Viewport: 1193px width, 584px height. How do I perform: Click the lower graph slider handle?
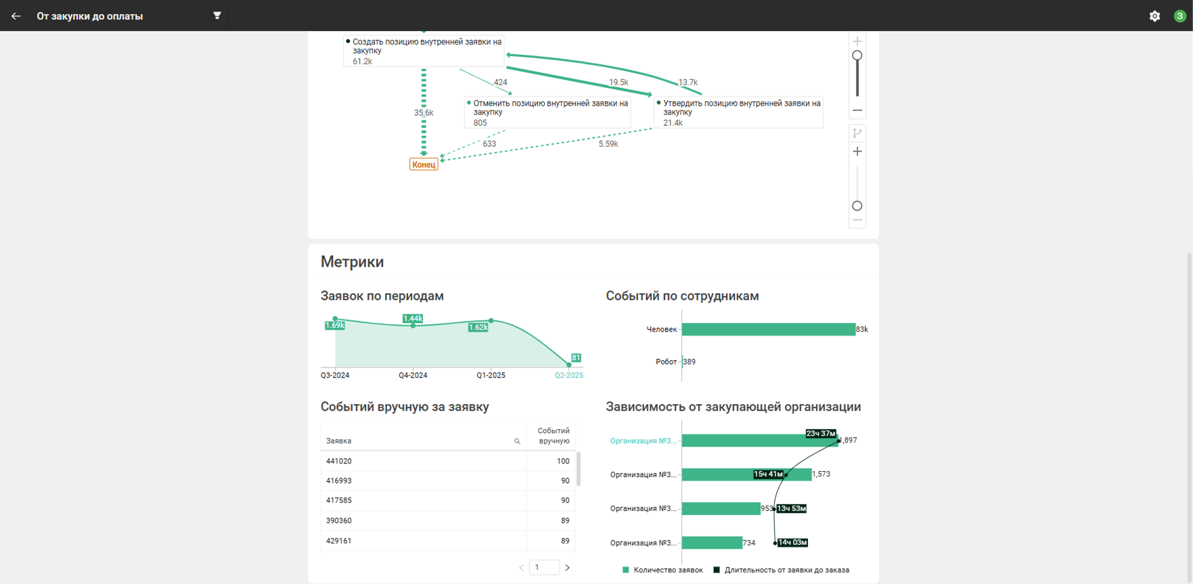[x=857, y=206]
